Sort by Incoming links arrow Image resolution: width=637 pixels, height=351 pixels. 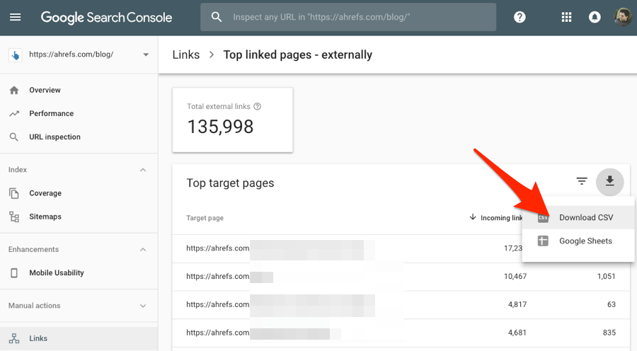473,217
